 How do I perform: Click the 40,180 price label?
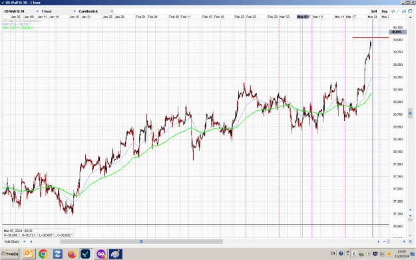(x=397, y=27)
